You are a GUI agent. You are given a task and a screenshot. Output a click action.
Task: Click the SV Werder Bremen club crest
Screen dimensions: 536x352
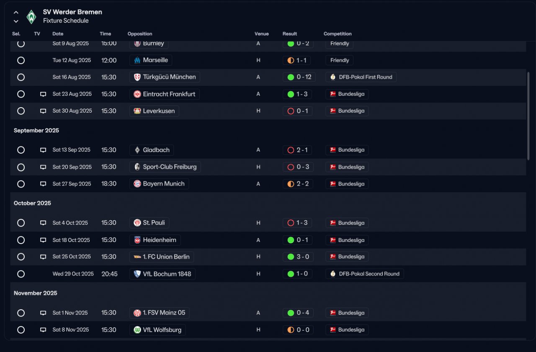pyautogui.click(x=31, y=16)
